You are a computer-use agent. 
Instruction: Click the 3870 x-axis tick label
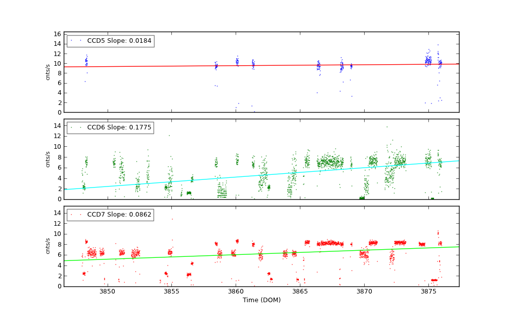364,291
